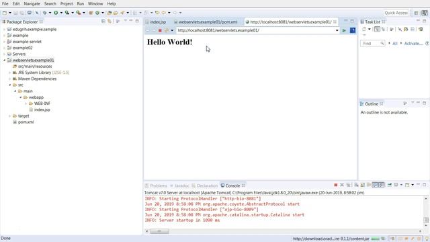Click the All link in Task List
This screenshot has width=430, height=242.
[395, 43]
